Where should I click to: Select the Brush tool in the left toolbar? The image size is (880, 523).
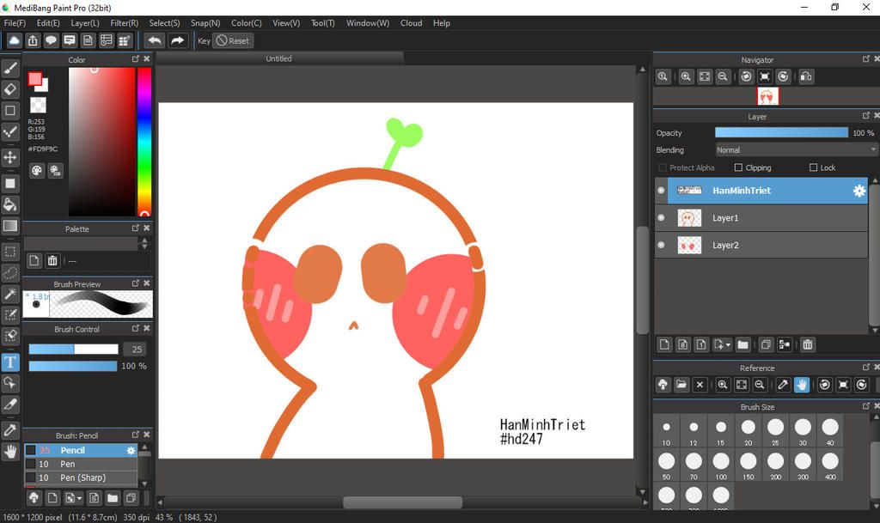click(x=10, y=68)
